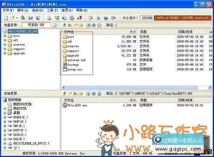Sort disc file list by 文件名 column
This screenshot has height=157, width=214.
click(69, 32)
